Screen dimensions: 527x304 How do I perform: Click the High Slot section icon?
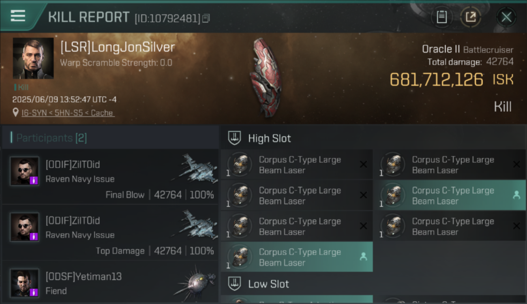[x=235, y=138]
